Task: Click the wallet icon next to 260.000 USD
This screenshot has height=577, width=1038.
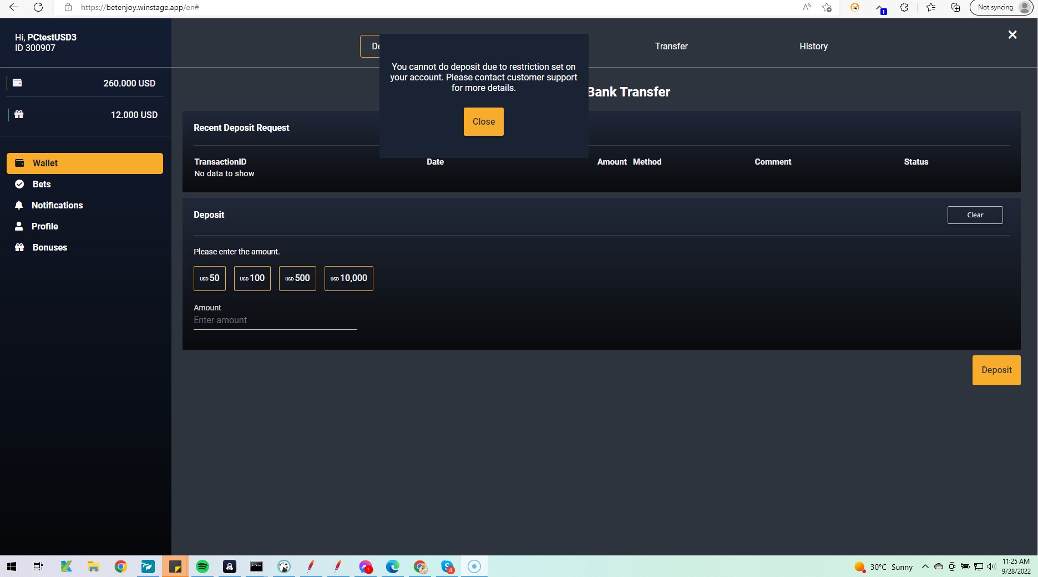Action: click(x=17, y=83)
